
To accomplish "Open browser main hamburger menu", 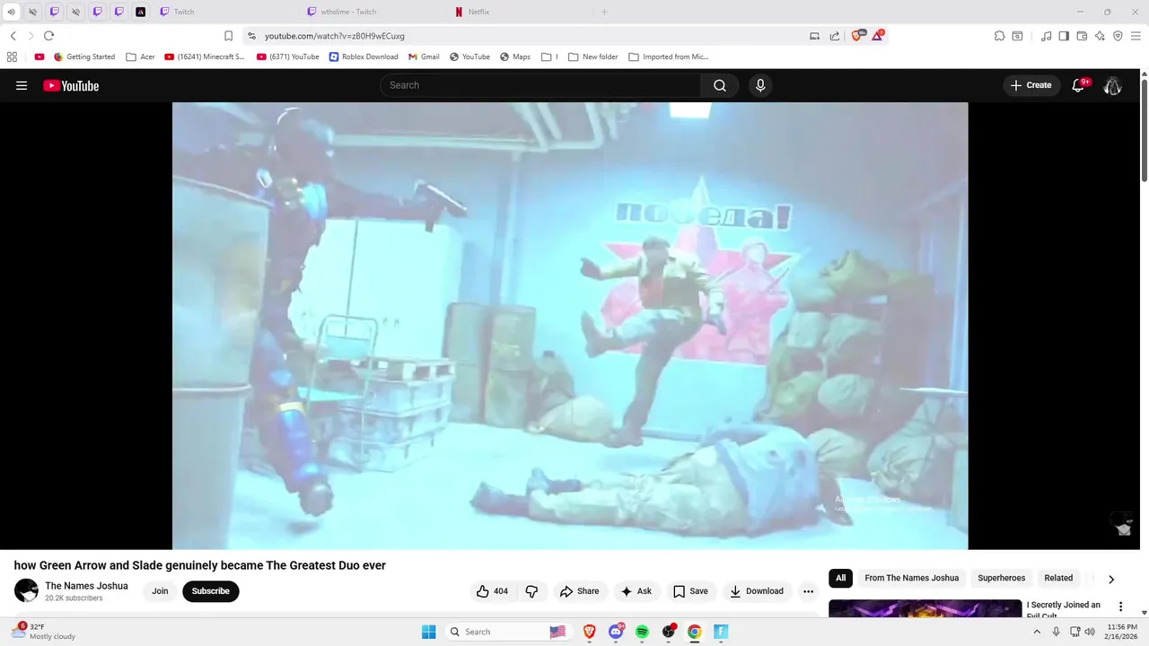I will (x=1136, y=36).
